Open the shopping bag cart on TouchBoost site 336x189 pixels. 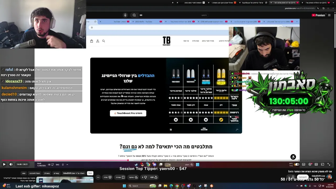tap(92, 41)
